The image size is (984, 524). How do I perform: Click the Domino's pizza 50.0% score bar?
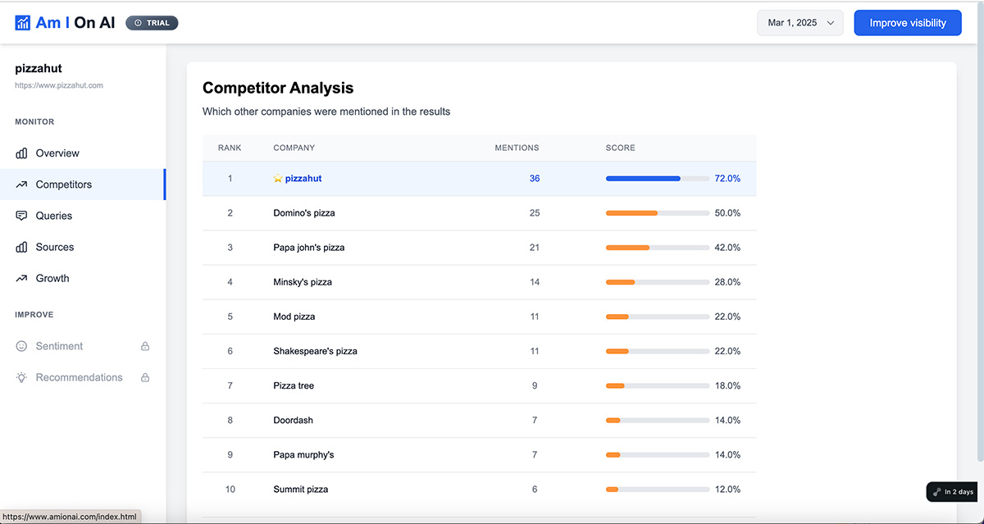point(658,213)
